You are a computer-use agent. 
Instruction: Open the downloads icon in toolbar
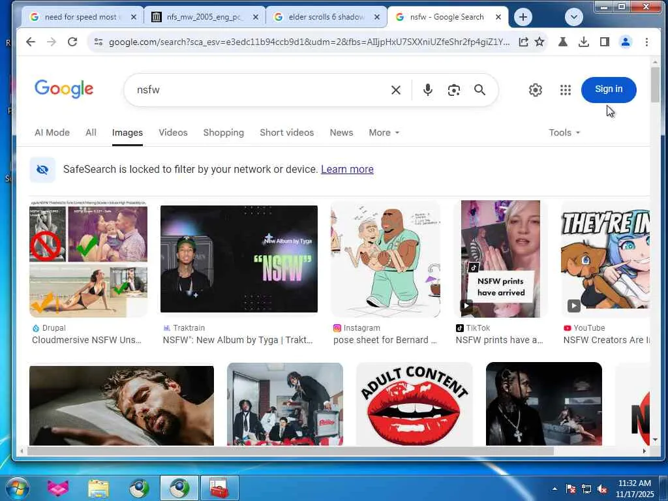584,42
